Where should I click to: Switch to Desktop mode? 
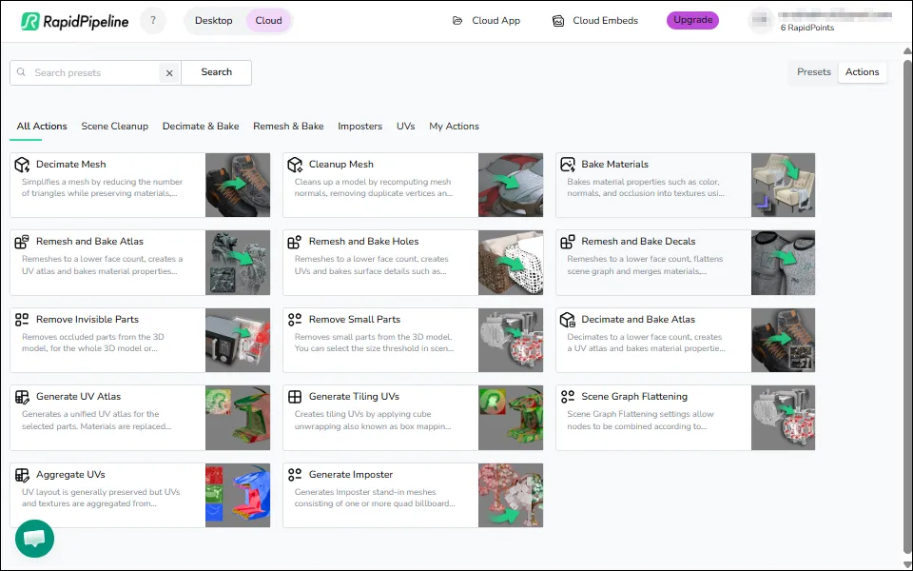213,20
